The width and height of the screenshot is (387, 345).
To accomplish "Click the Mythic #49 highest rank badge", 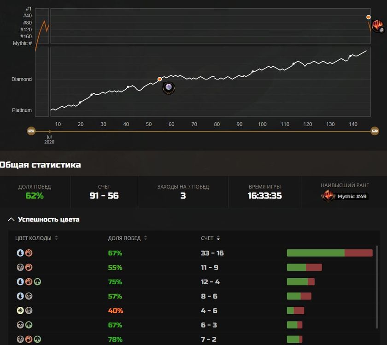I will (345, 196).
